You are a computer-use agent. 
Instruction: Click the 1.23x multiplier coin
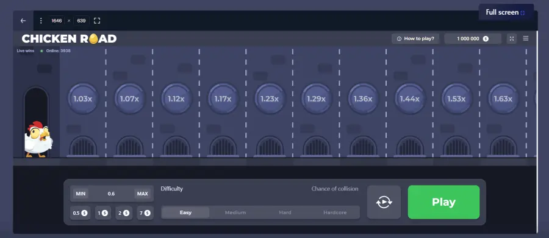click(x=270, y=99)
